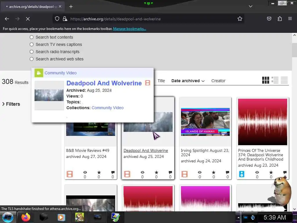Open tracking protection shield icon
The image size is (297, 223).
(57, 19)
